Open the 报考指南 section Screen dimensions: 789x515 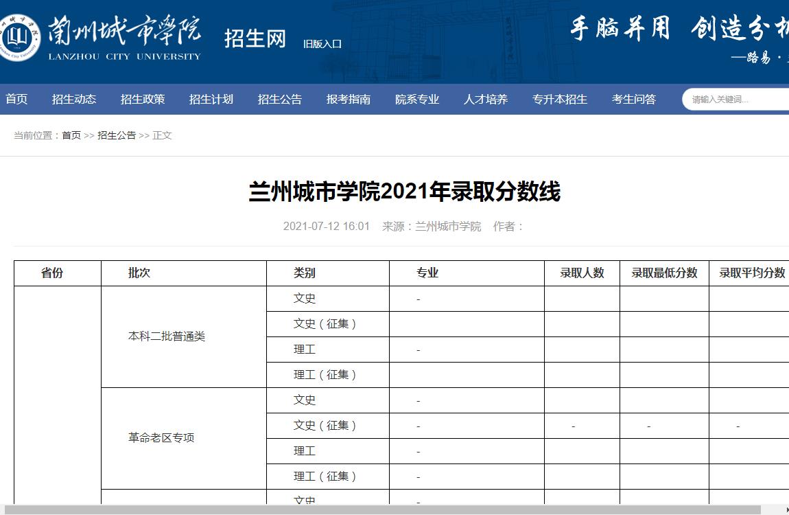click(x=349, y=100)
